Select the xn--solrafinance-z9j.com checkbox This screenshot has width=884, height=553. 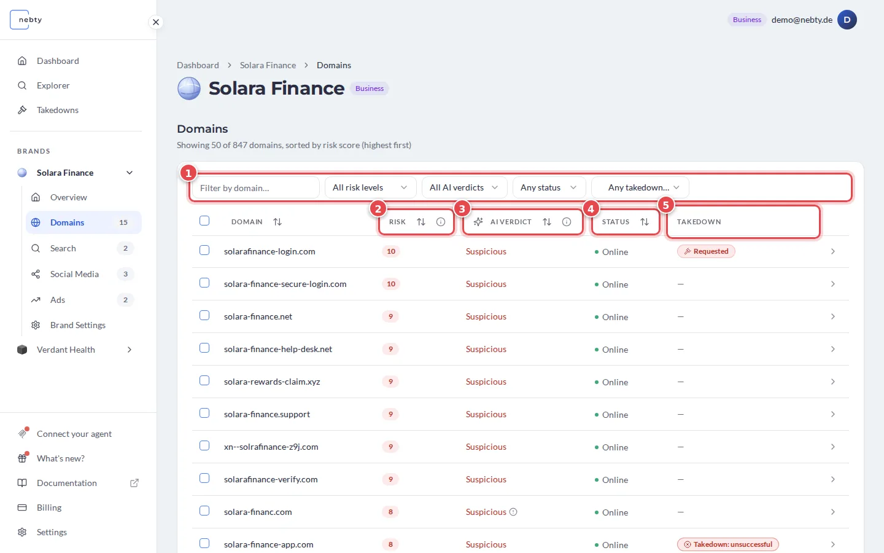(204, 445)
